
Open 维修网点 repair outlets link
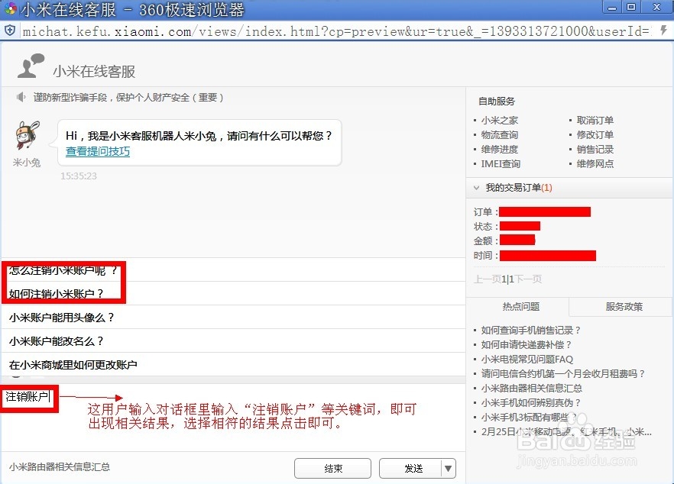coord(595,163)
